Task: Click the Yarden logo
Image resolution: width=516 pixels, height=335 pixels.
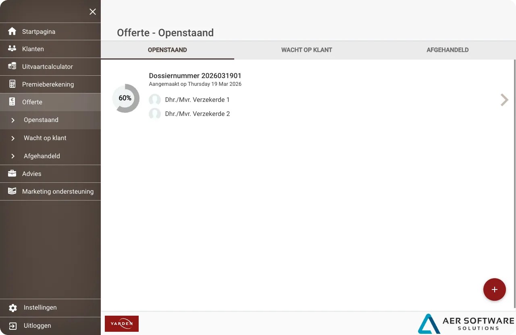Action: [x=122, y=324]
